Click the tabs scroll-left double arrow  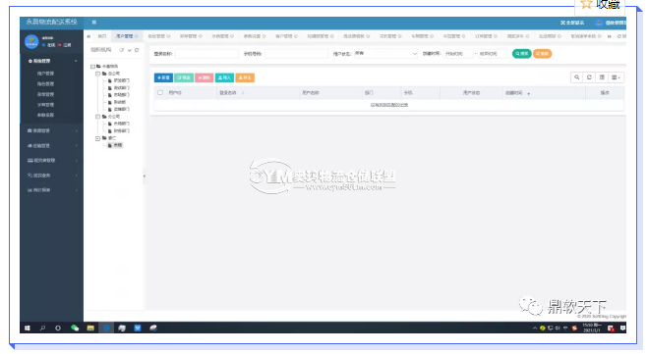(88, 36)
